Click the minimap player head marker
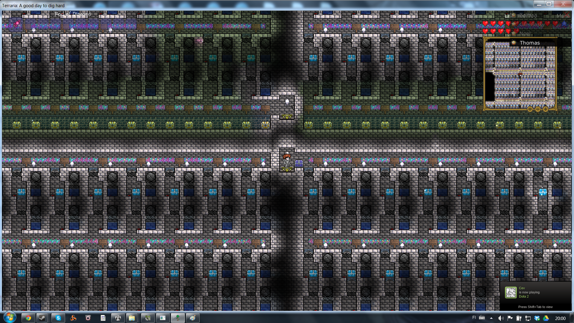 pos(520,74)
